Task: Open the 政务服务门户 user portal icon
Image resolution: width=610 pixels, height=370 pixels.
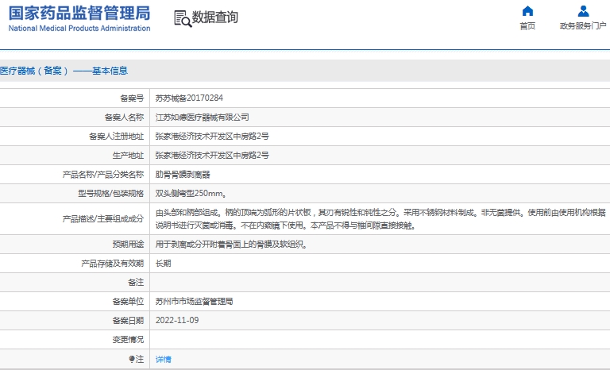Action: click(x=583, y=11)
